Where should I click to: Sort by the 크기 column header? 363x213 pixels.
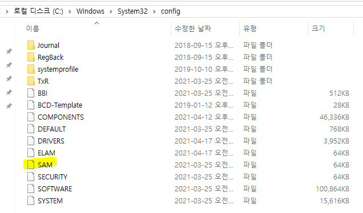pyautogui.click(x=318, y=28)
